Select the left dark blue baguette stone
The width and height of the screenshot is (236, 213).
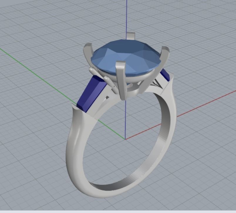click(x=92, y=94)
